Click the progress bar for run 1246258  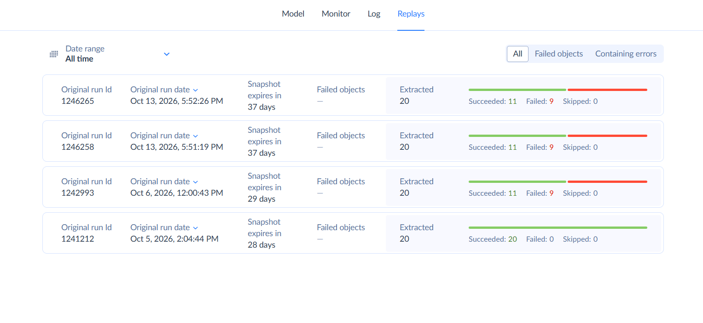[558, 136]
